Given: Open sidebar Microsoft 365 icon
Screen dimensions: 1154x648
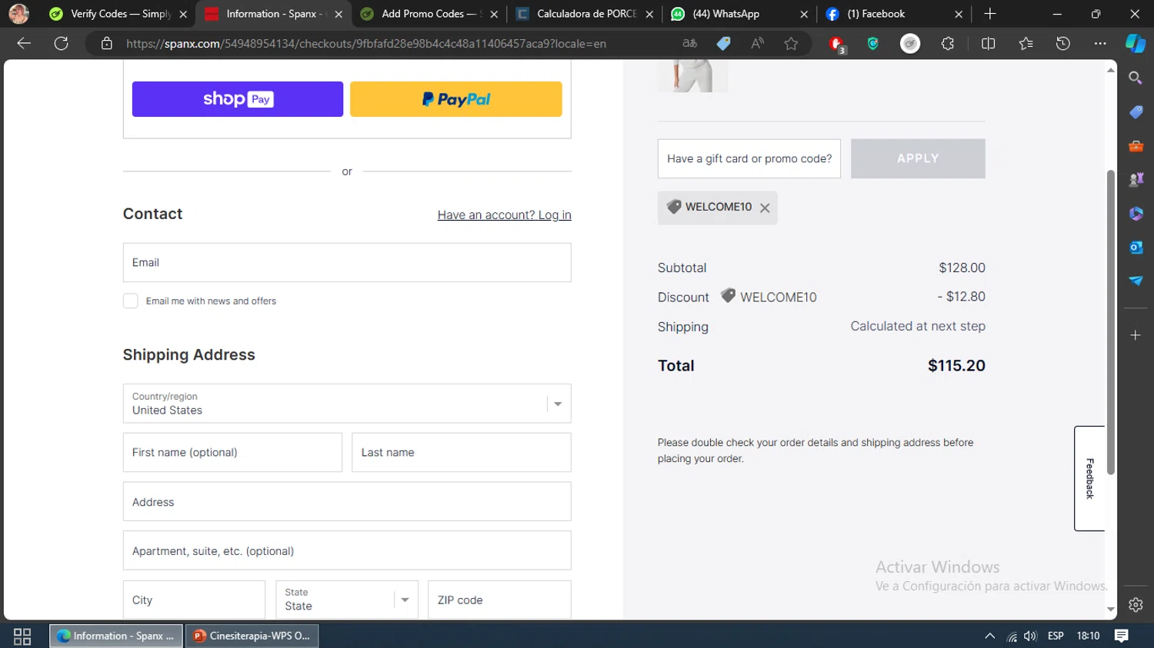Looking at the screenshot, I should click(1136, 213).
